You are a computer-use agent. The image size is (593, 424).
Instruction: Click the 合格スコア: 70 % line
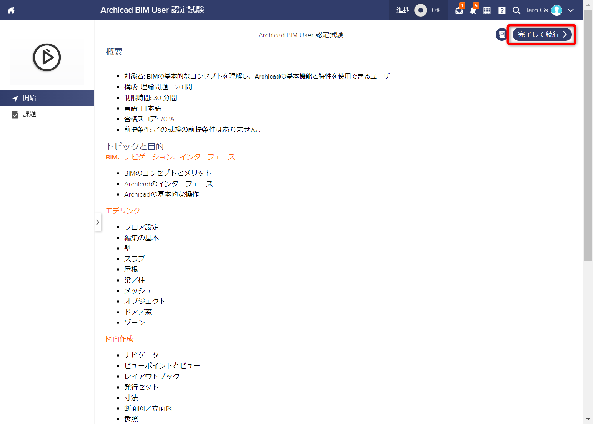click(149, 119)
